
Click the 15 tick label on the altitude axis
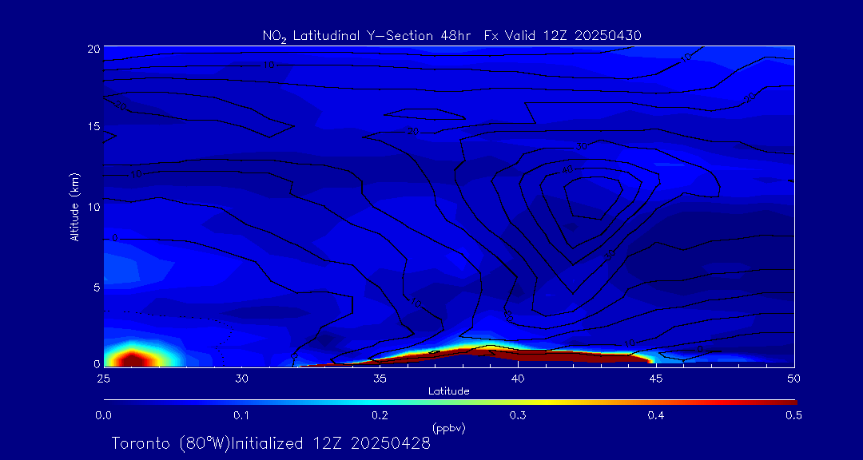[x=93, y=128]
